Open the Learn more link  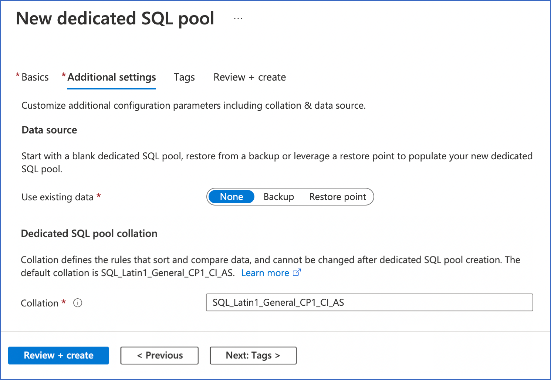point(265,273)
